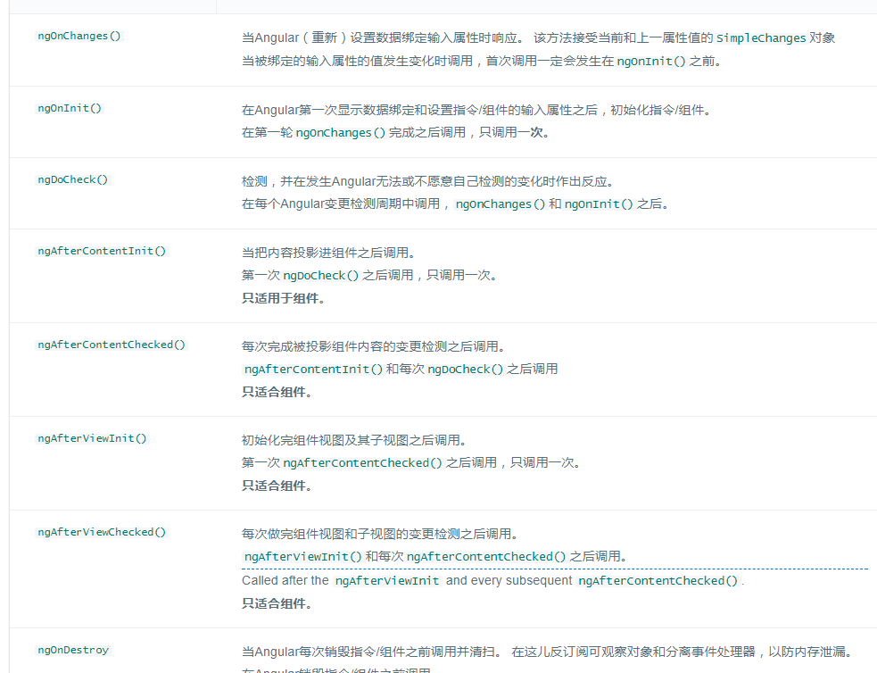Click the ngOnDestroy hook name
The width and height of the screenshot is (877, 673).
[x=73, y=650]
